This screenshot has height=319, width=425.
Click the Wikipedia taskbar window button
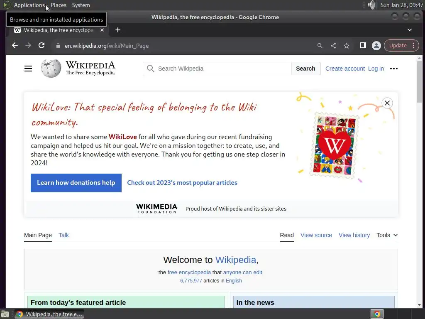coord(49,314)
